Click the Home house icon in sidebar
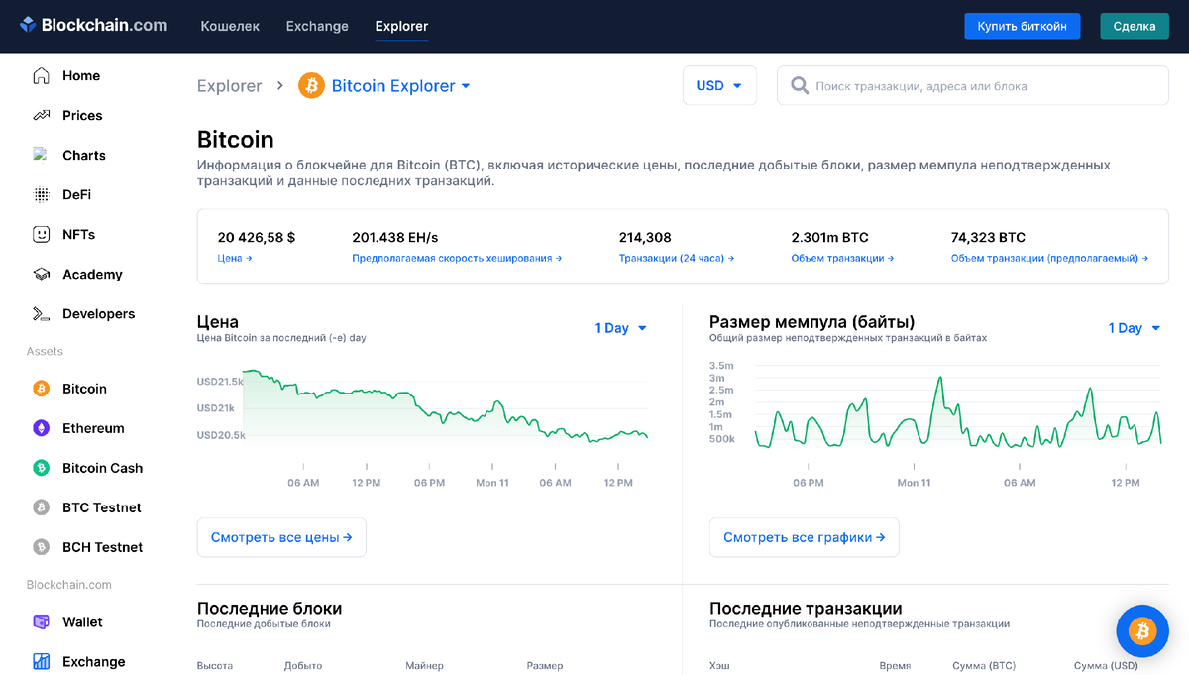1189x675 pixels. (41, 75)
